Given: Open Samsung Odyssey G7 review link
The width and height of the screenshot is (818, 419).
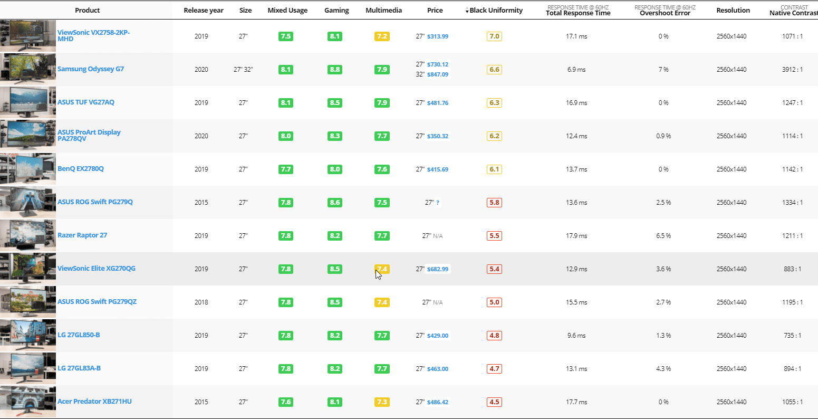Looking at the screenshot, I should click(91, 69).
